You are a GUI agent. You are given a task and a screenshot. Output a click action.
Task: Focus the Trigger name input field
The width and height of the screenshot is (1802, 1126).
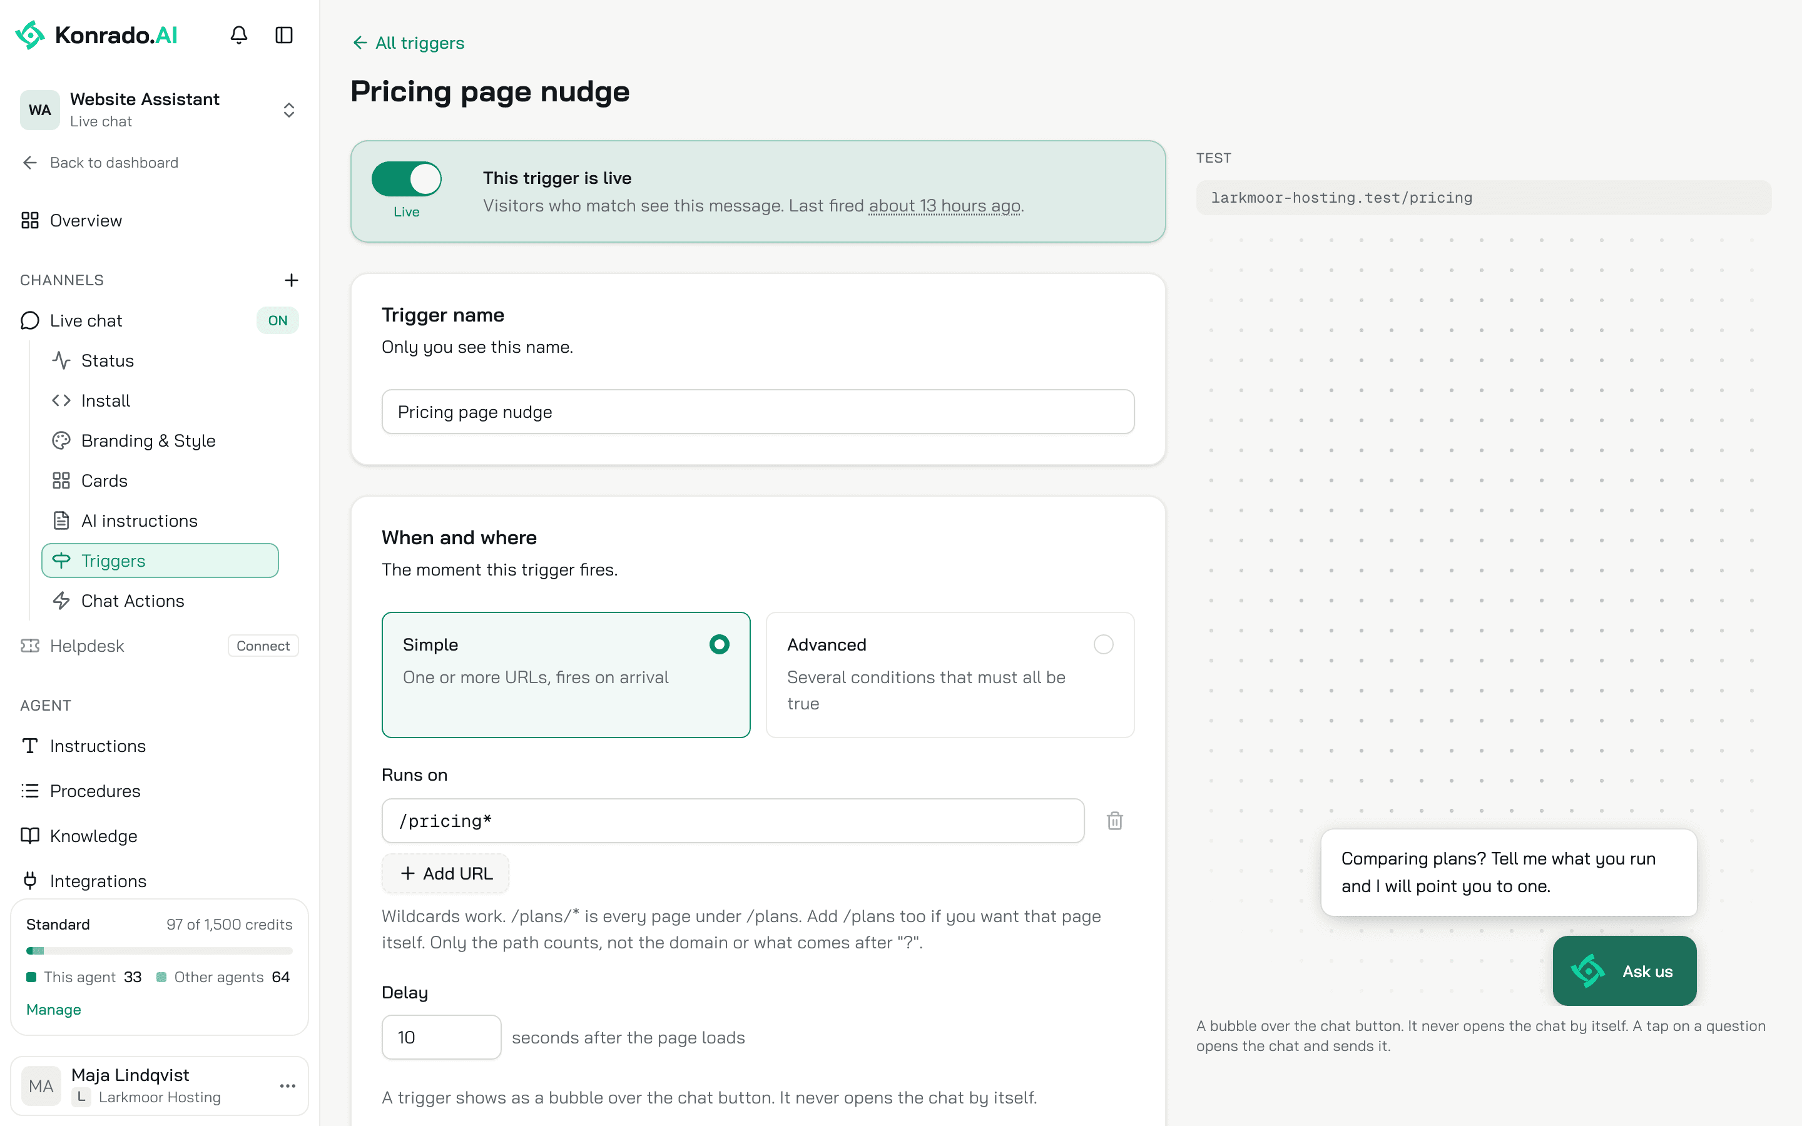[758, 412]
